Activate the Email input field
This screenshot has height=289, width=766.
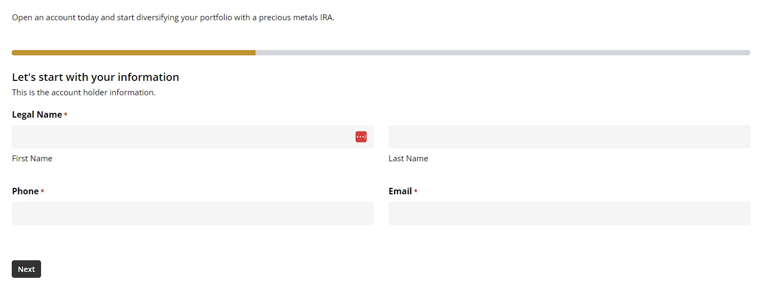pos(569,213)
